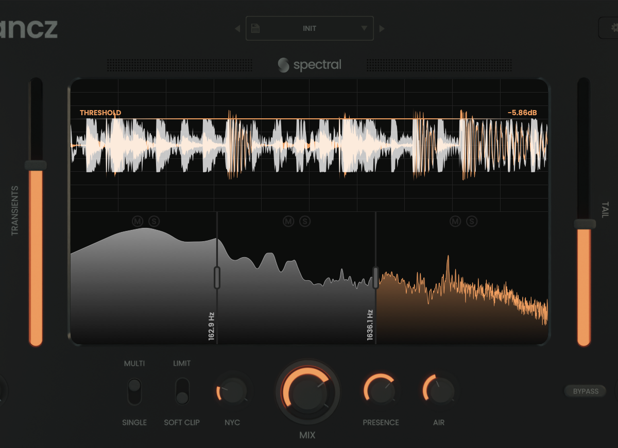Screen dimensions: 618x448
Task: Solo the mid frequency band
Action: [305, 221]
